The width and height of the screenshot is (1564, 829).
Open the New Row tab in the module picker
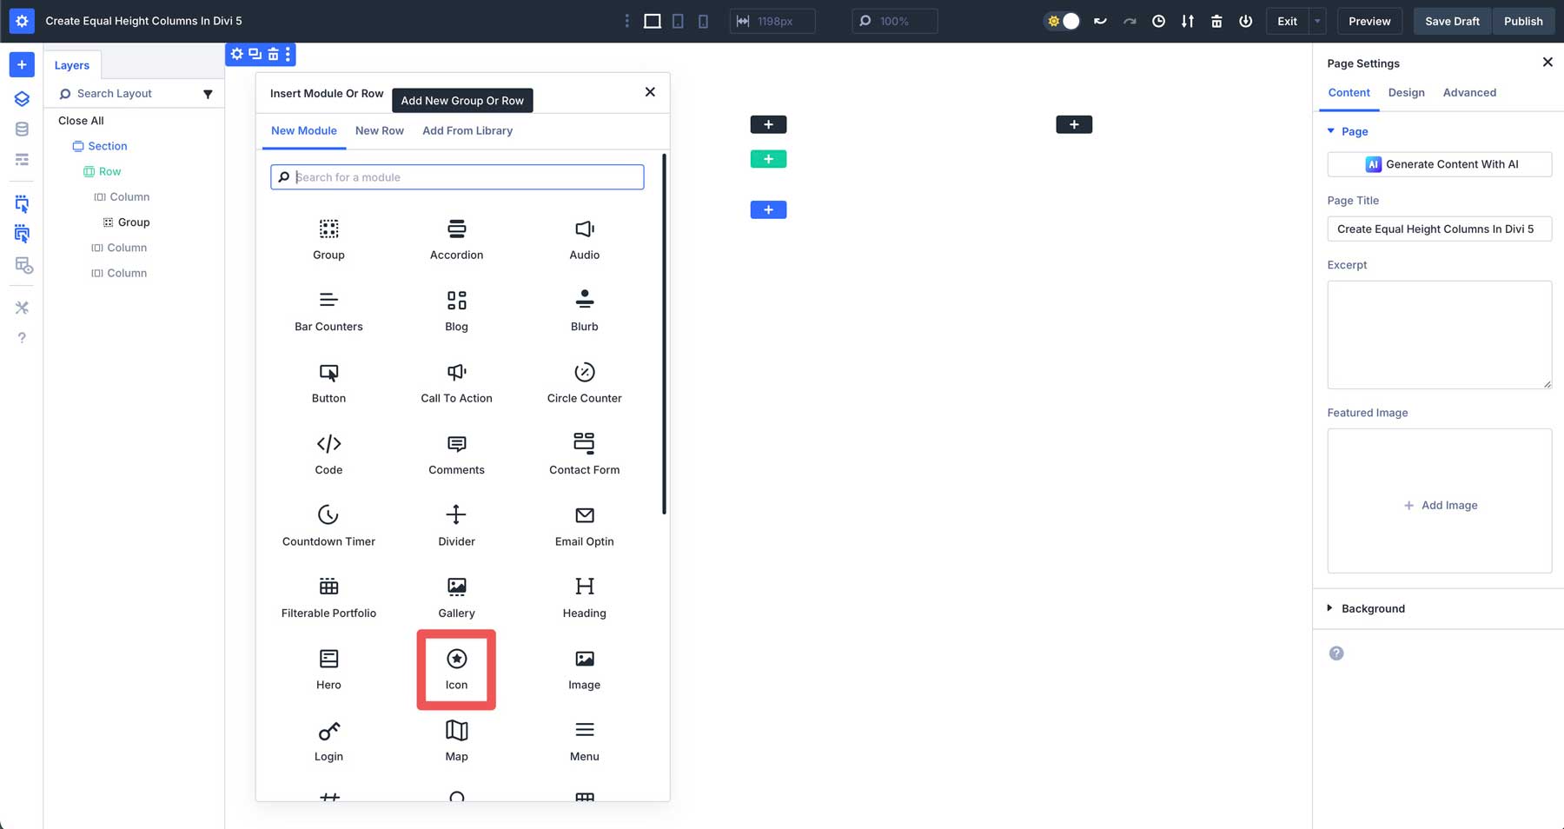[379, 130]
